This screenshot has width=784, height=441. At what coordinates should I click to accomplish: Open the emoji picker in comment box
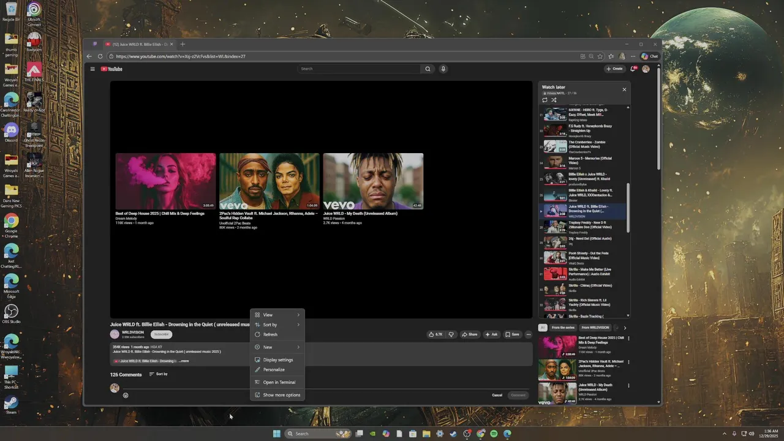click(126, 395)
